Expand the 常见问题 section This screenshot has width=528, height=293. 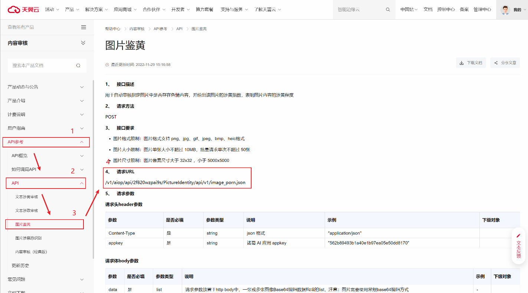tap(82, 279)
